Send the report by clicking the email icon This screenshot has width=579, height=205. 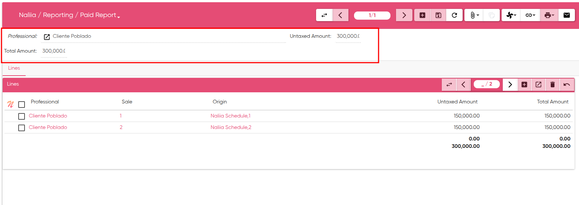click(566, 15)
